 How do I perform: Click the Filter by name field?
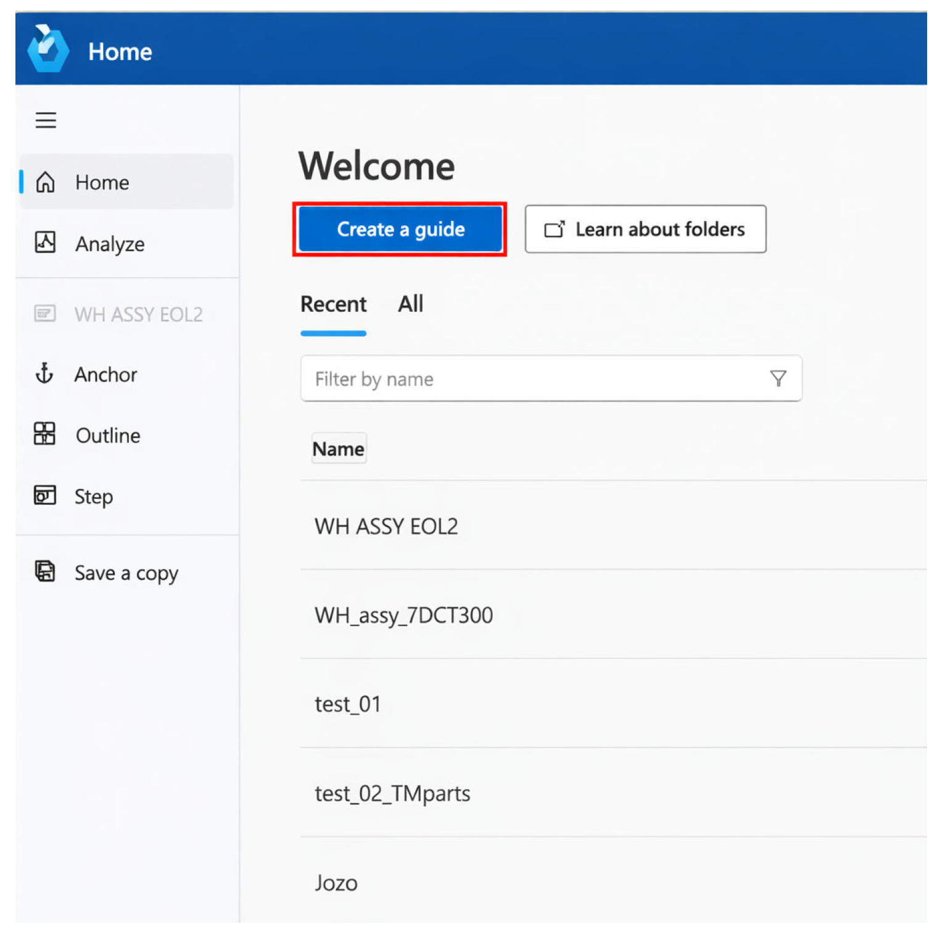pyautogui.click(x=530, y=378)
